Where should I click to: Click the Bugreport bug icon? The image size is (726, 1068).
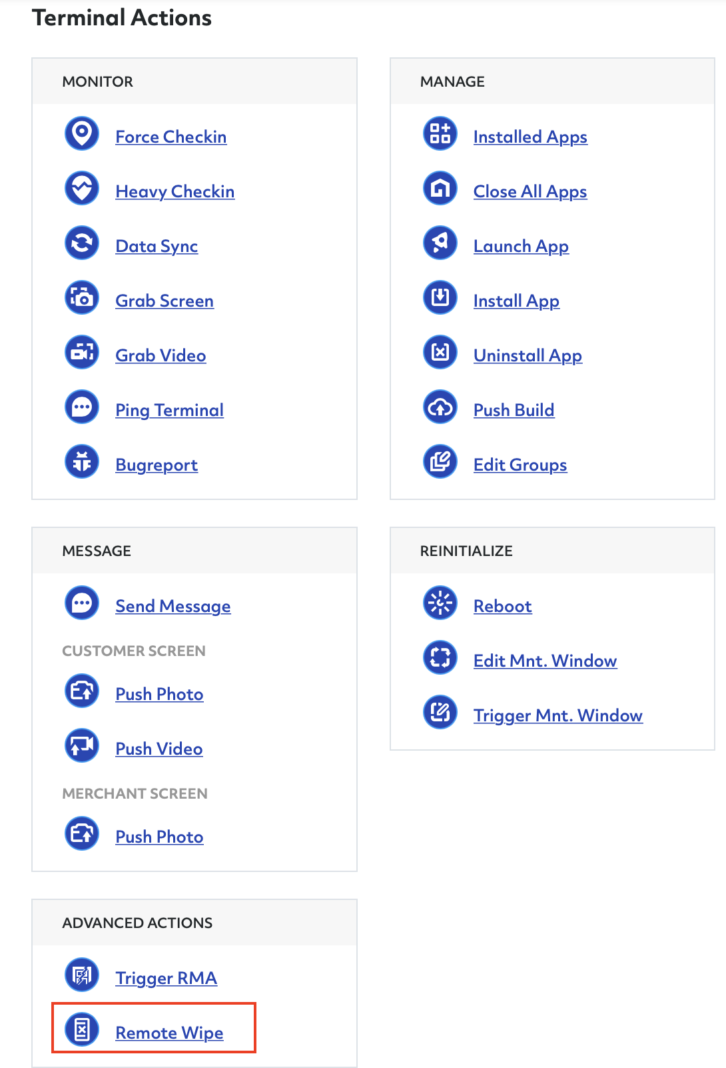click(x=82, y=461)
